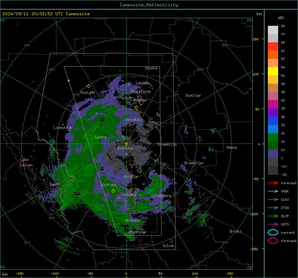Viewport: 298px width, 278px height.
Task: Click the green 31JP arrow icon
Action: (x=273, y=216)
